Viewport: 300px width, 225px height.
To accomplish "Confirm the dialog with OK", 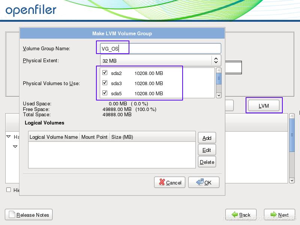I will [x=204, y=182].
